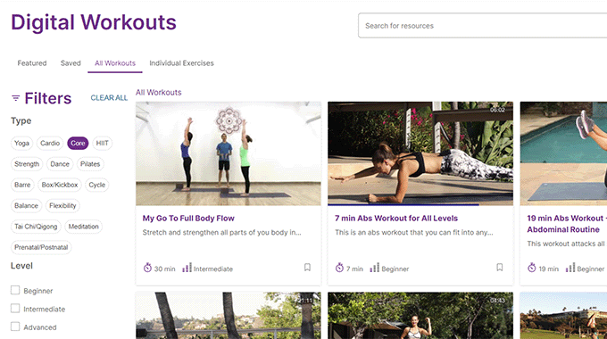The height and width of the screenshot is (339, 607).
Task: Save the 7 min Abs Workout with bookmark icon
Action: (500, 268)
